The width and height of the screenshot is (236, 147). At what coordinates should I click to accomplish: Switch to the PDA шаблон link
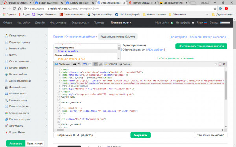(155, 49)
